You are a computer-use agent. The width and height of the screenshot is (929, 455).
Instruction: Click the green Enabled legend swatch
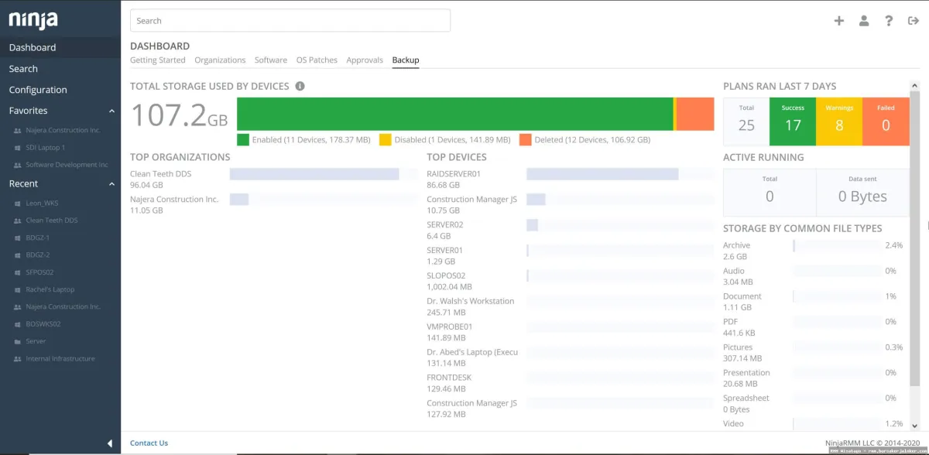point(243,140)
